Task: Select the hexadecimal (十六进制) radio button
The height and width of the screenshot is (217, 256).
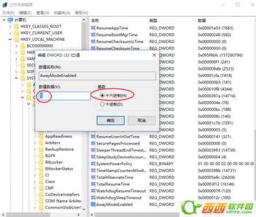Action: [102, 95]
